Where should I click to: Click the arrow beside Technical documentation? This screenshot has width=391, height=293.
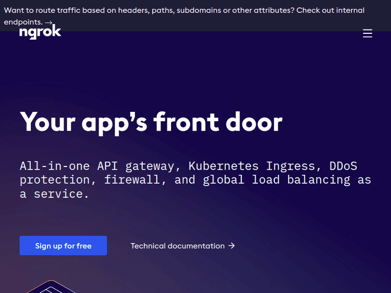click(231, 246)
